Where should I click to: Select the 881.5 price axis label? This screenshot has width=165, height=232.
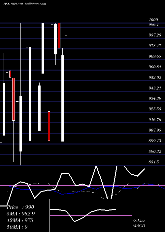click(154, 162)
